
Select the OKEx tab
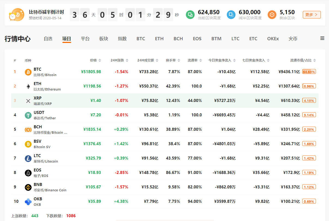pyautogui.click(x=273, y=39)
